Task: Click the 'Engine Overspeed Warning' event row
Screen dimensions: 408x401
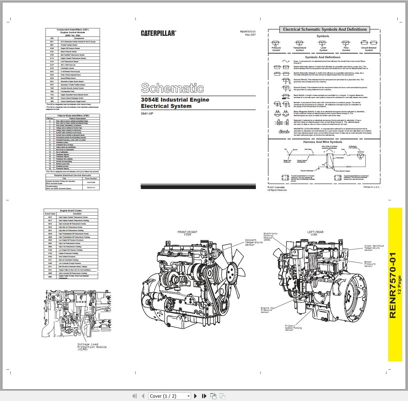Action: [x=71, y=253]
